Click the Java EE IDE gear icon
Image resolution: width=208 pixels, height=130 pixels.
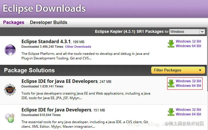[10, 89]
